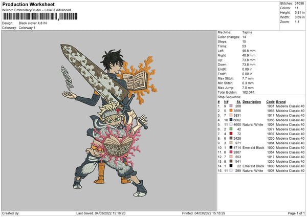
Task: Click the "St." column header
Action: (x=238, y=102)
